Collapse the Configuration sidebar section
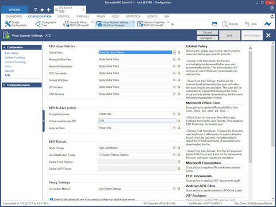This screenshot has height=207, width=276. [22, 47]
